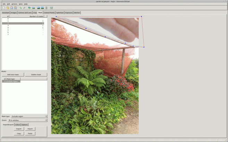Switch to the Exposure tab
228x142 pixels.
69,13
